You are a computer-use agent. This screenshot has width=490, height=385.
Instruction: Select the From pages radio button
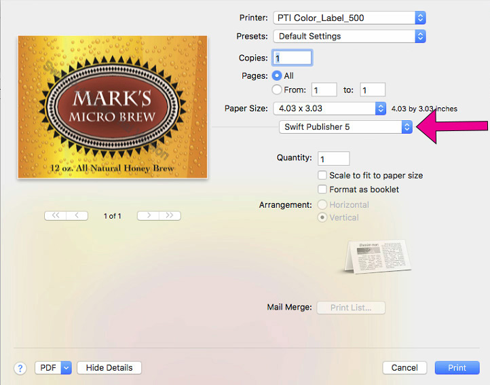click(277, 90)
